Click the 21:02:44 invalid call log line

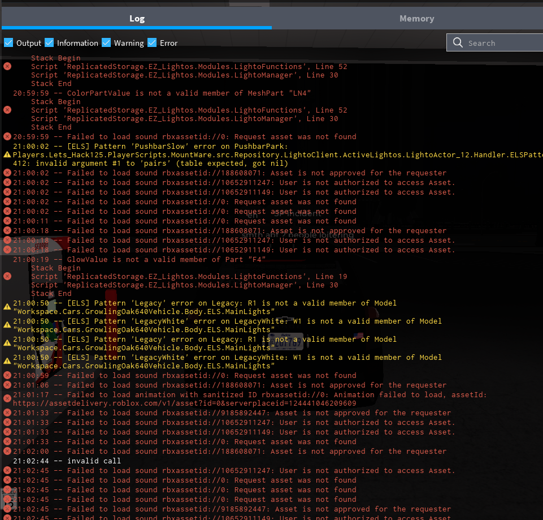coord(67,461)
